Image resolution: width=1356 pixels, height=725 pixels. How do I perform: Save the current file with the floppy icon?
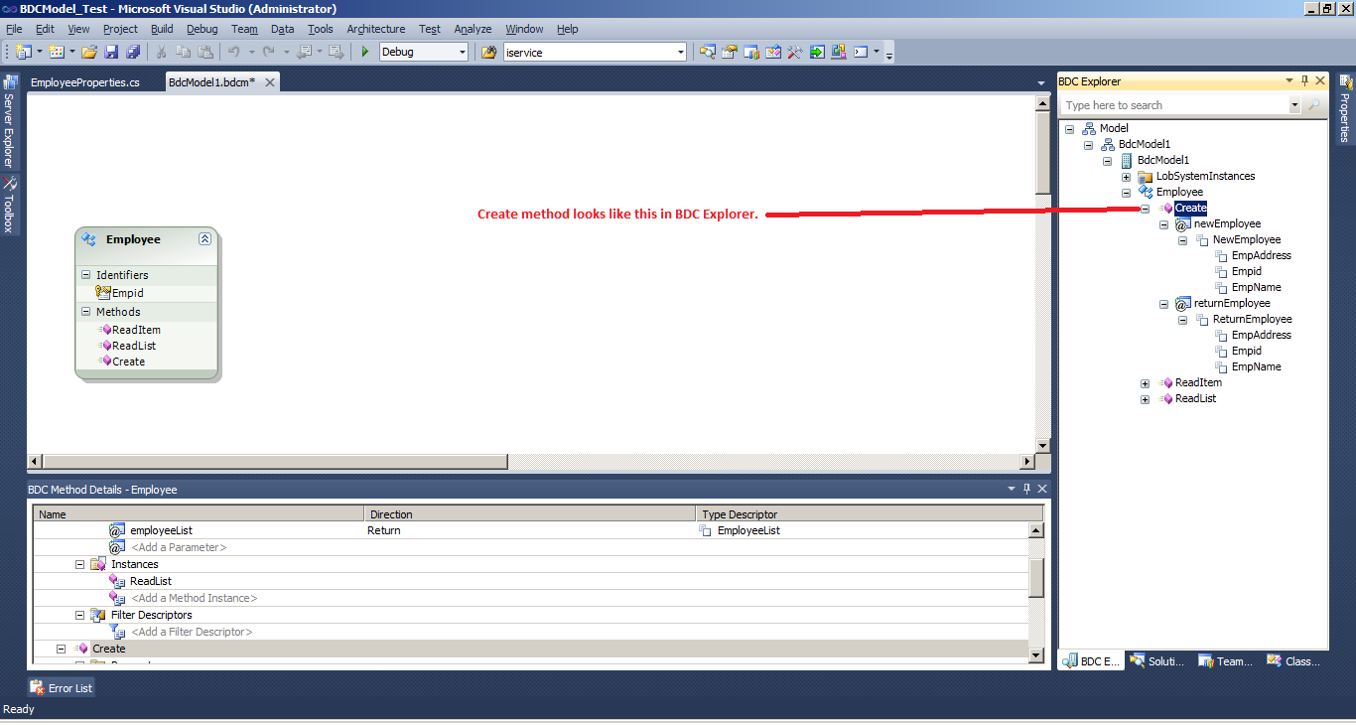pos(111,52)
